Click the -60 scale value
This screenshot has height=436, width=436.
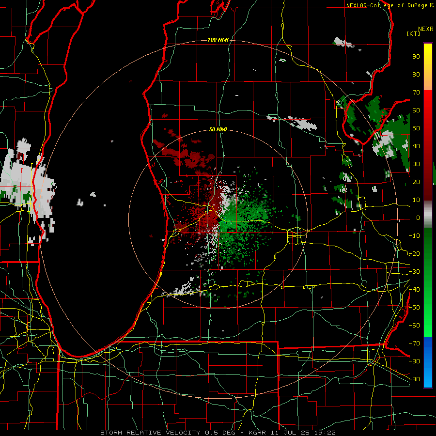point(414,326)
